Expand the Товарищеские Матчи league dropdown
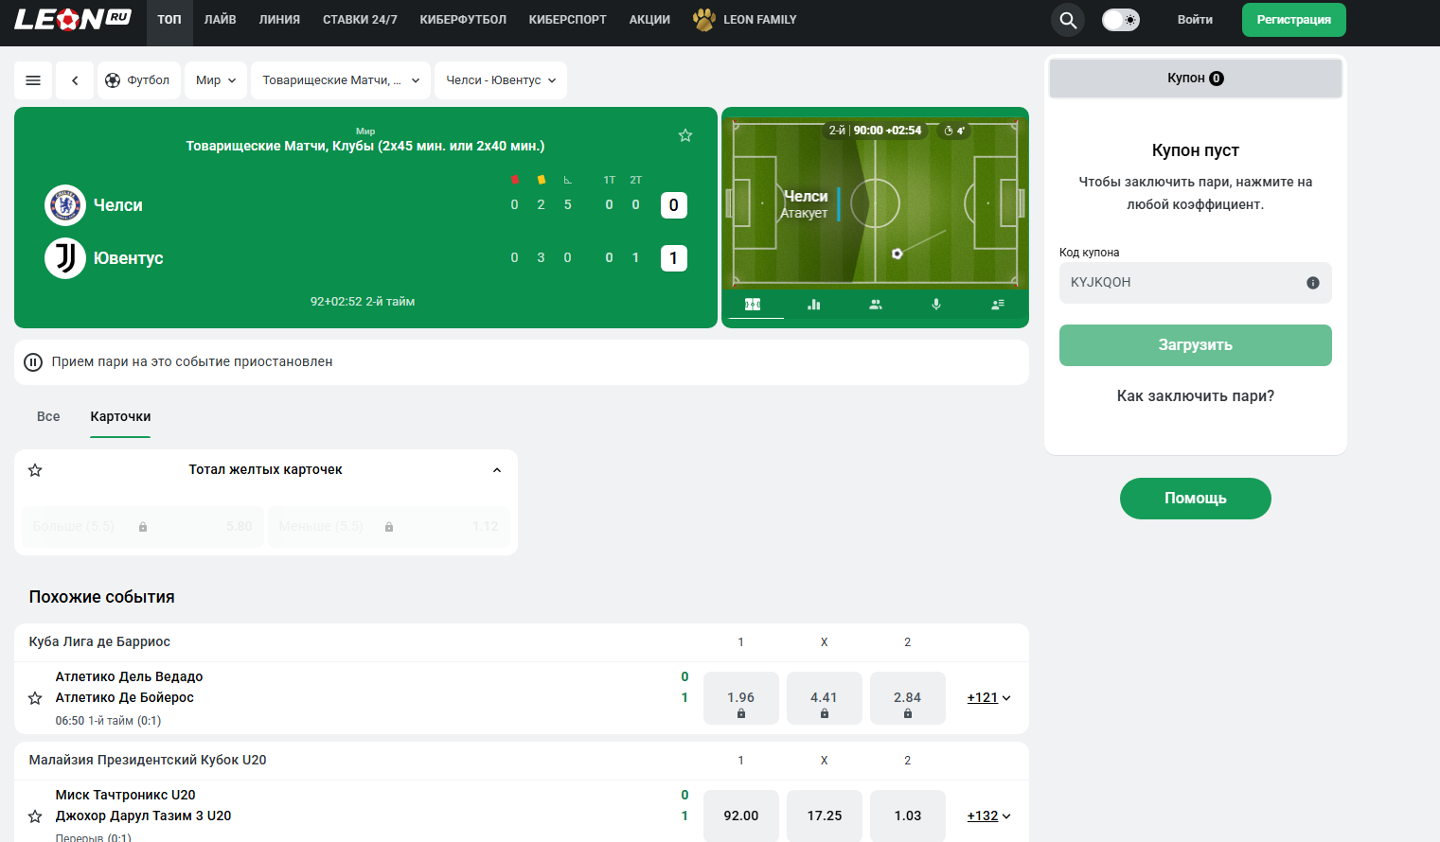 341,80
